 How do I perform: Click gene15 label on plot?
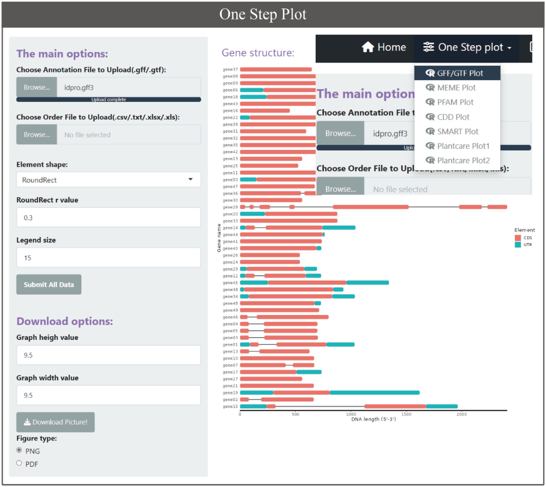(230, 406)
